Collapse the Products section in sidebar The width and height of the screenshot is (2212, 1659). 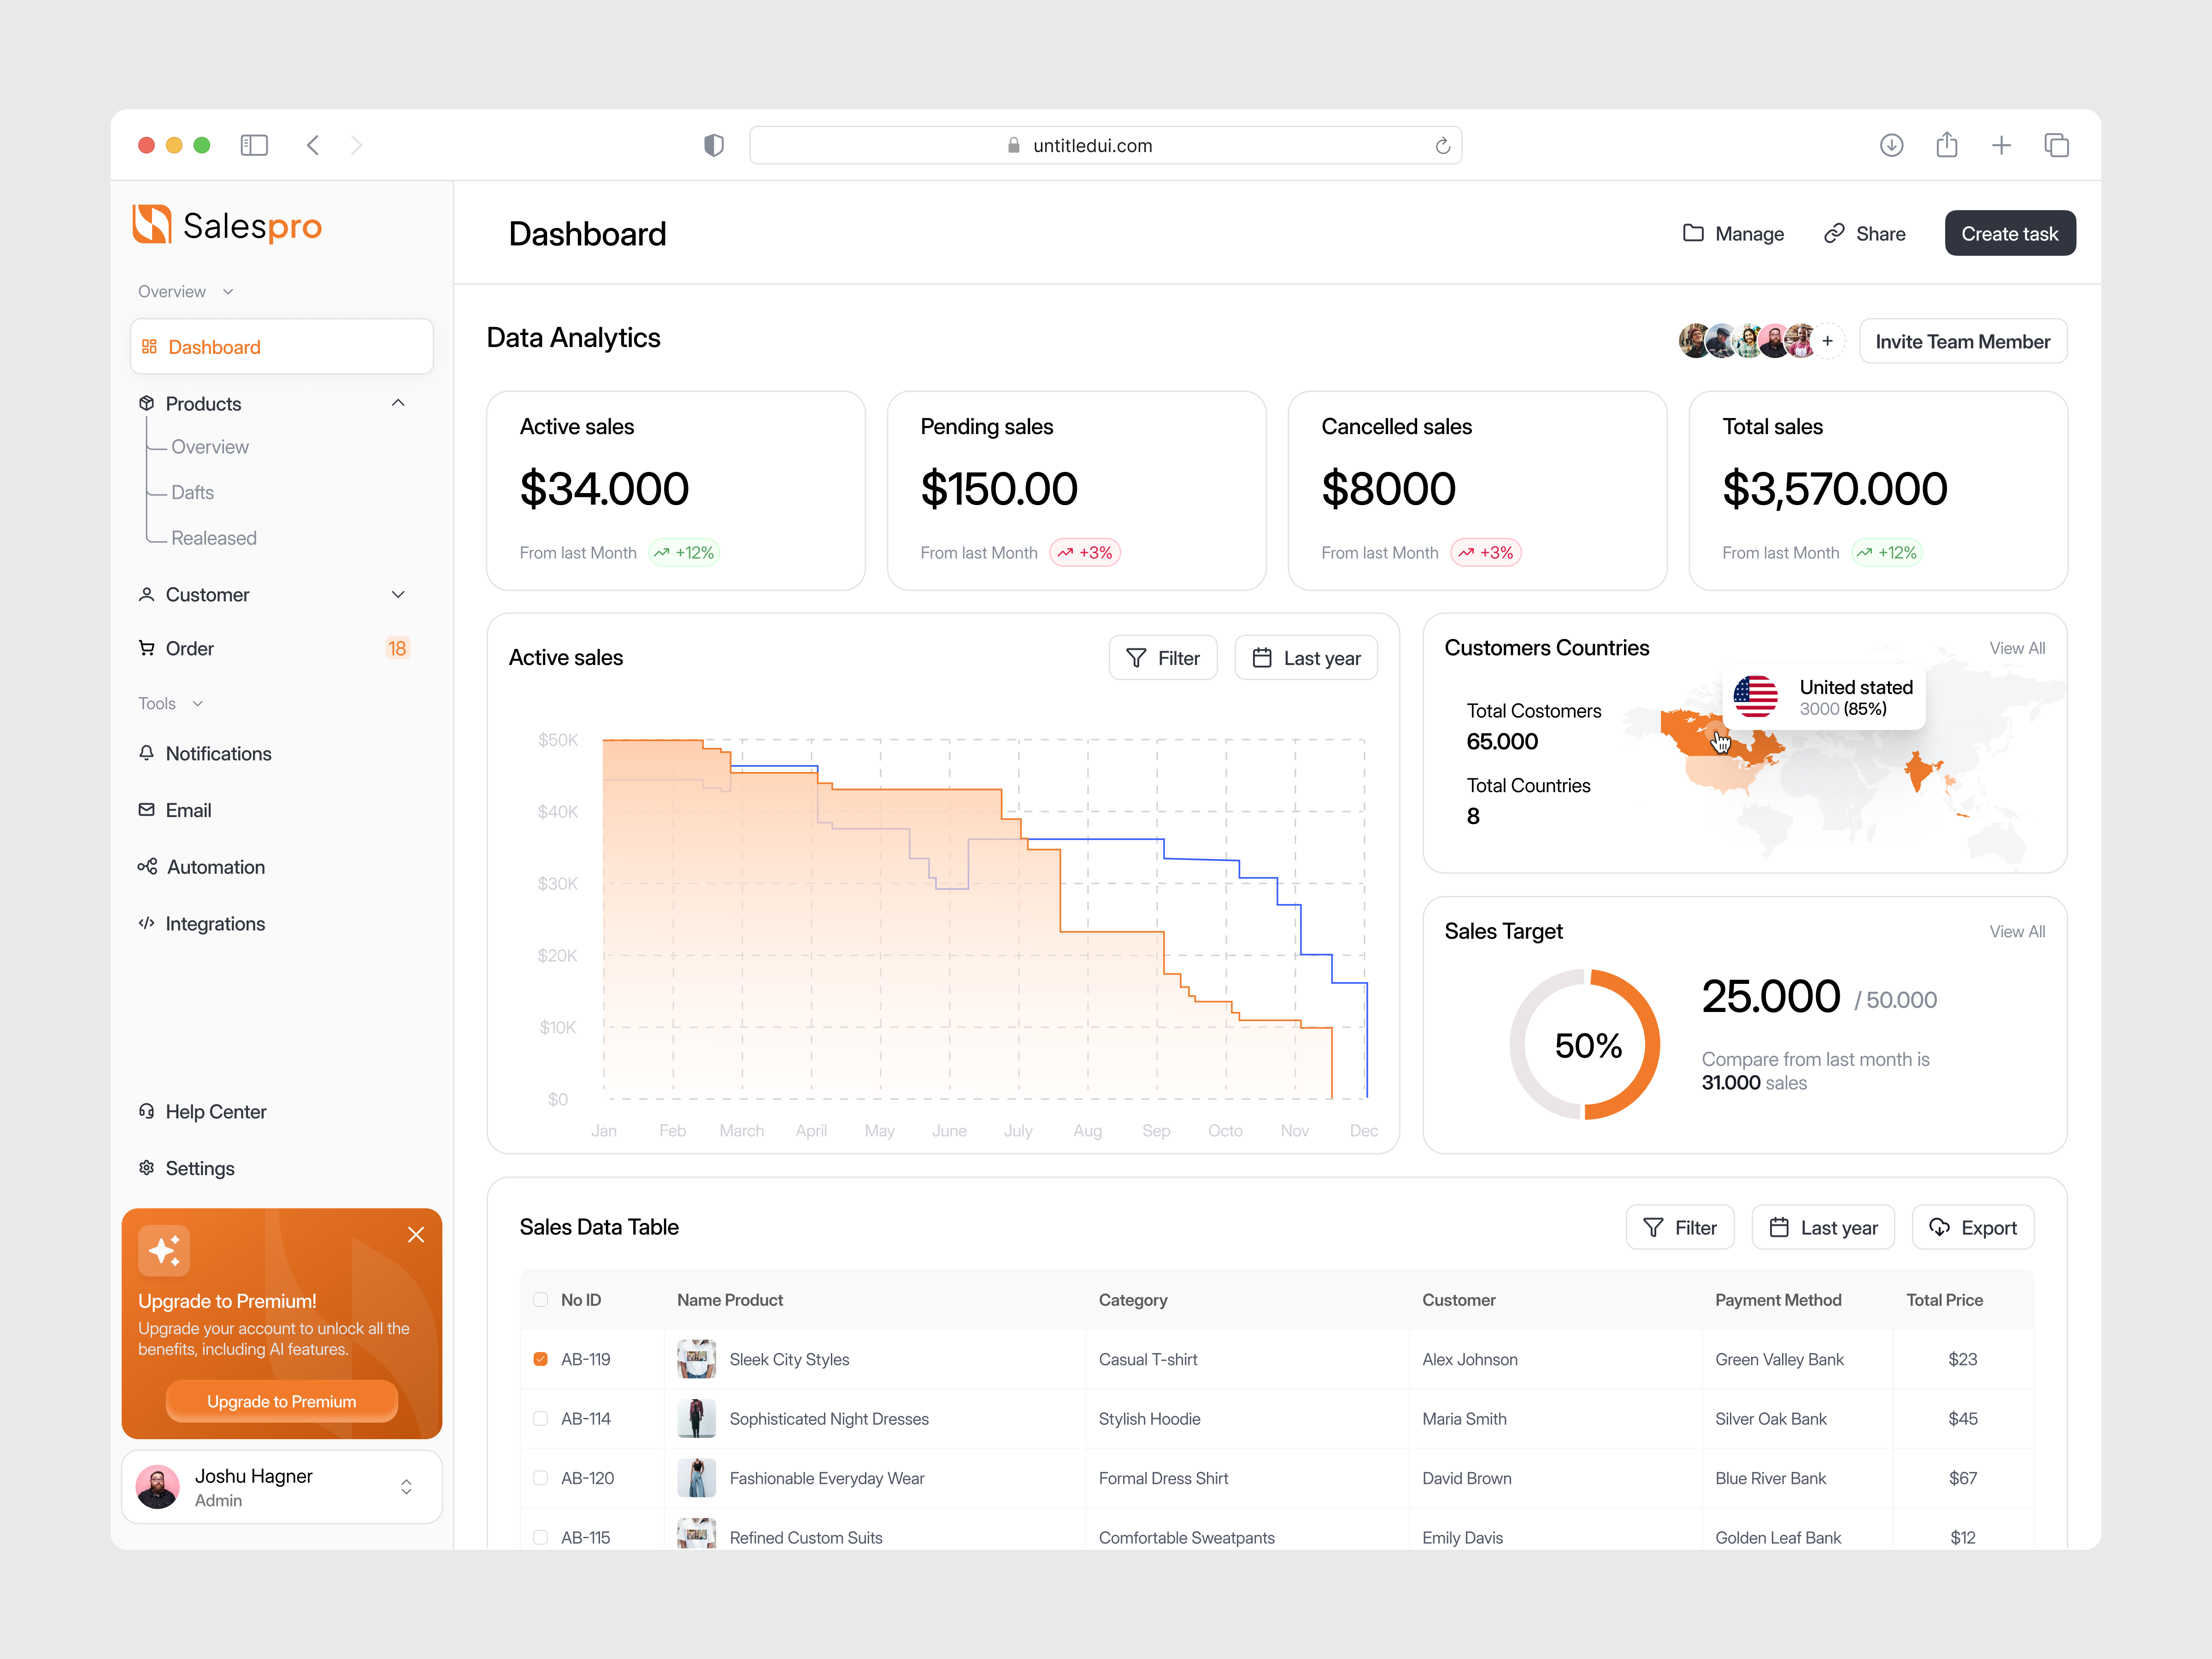coord(398,403)
